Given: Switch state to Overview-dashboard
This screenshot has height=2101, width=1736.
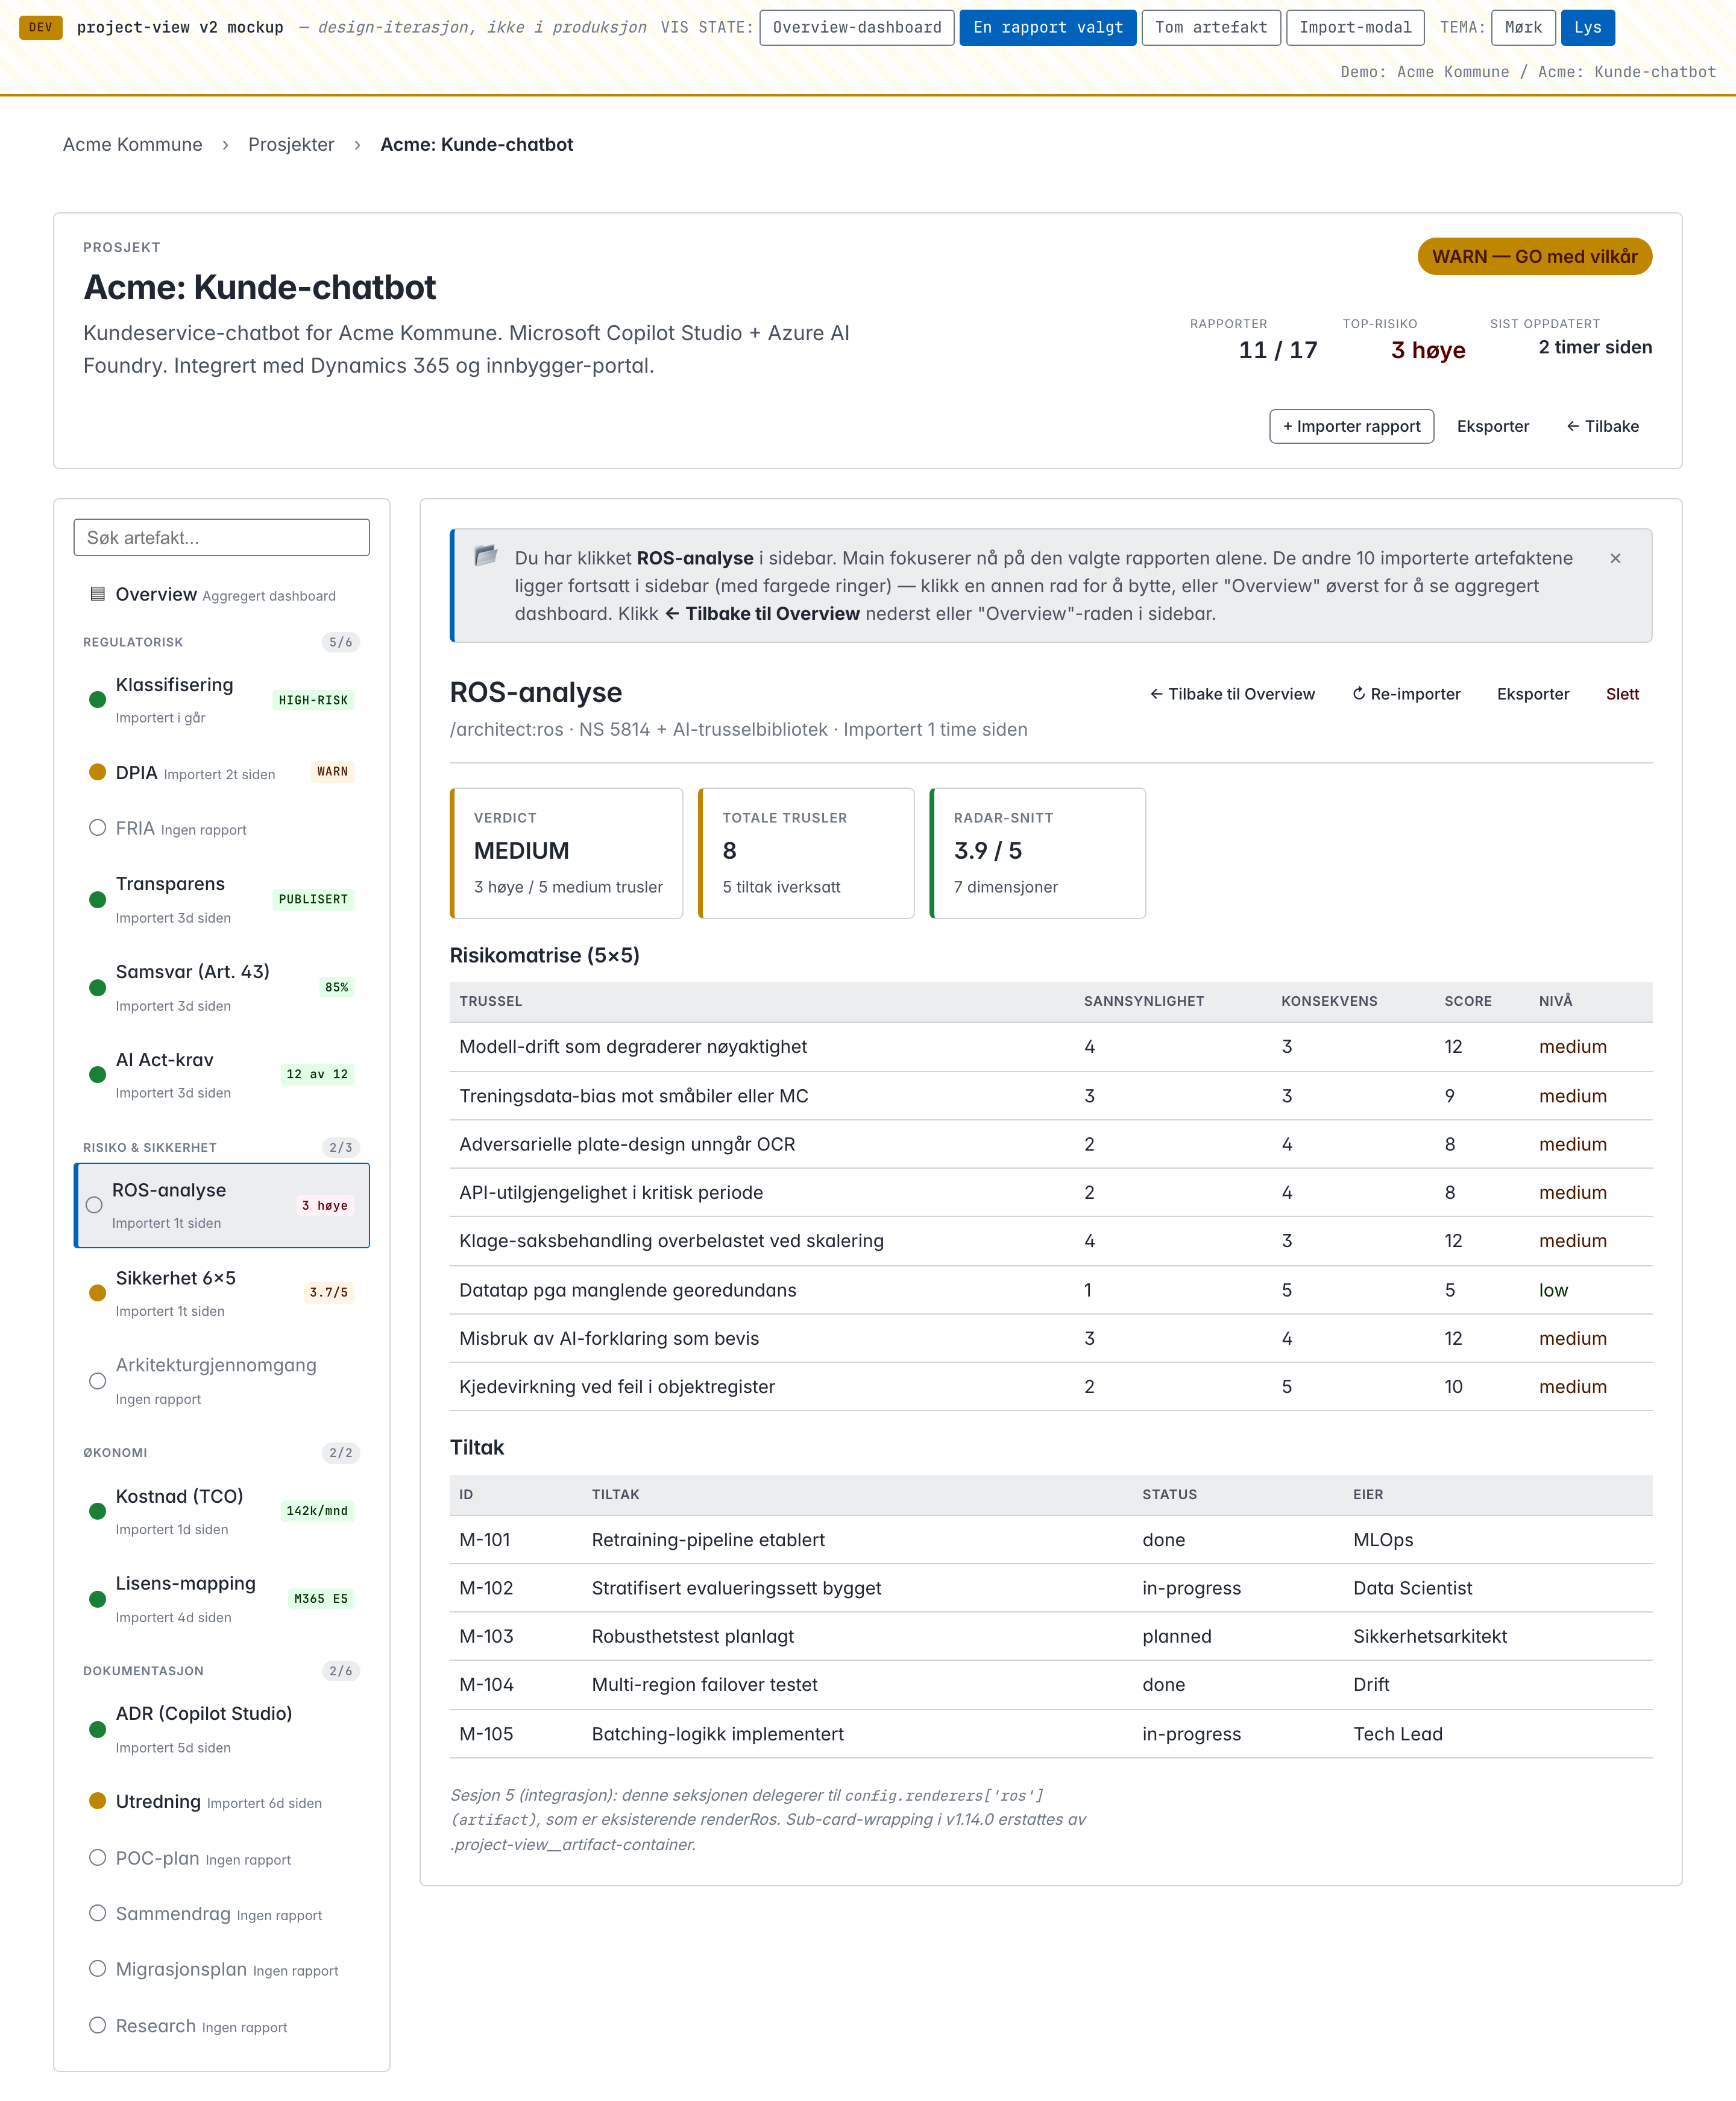Looking at the screenshot, I should pyautogui.click(x=857, y=27).
